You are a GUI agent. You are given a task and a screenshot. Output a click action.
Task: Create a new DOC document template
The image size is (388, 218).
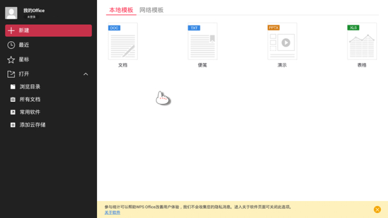[x=122, y=41]
